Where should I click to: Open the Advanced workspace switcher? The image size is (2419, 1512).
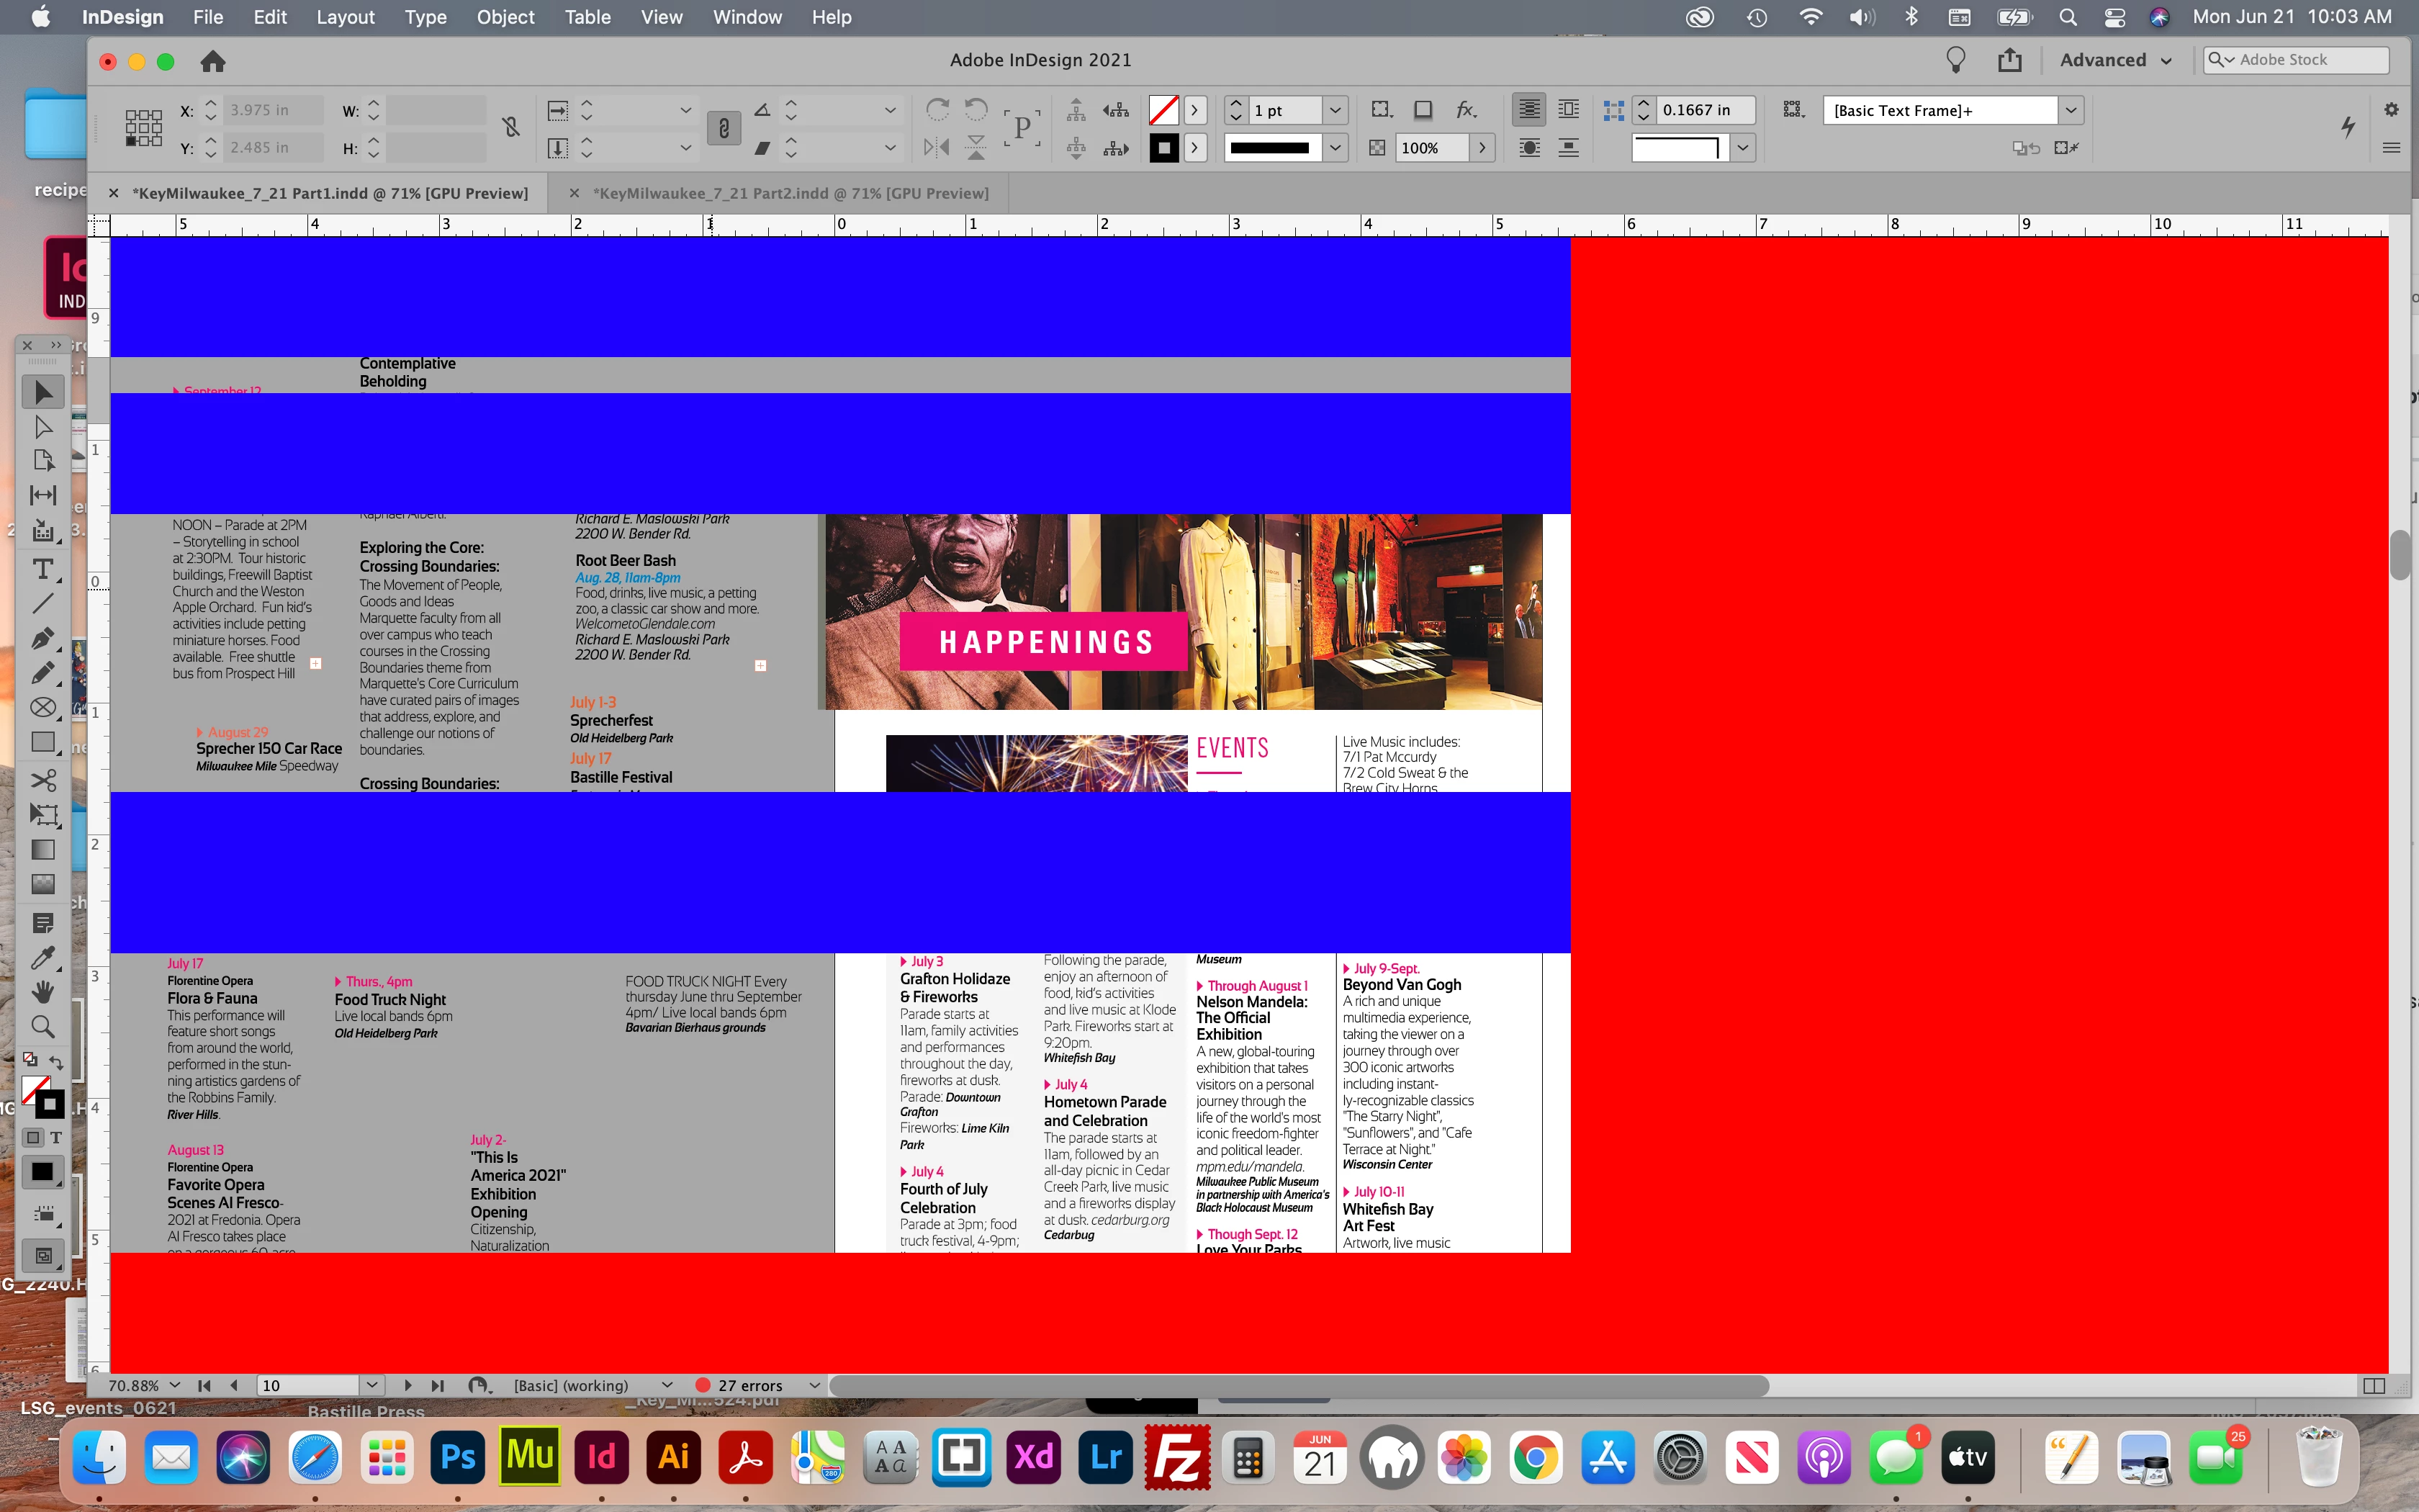point(2114,60)
